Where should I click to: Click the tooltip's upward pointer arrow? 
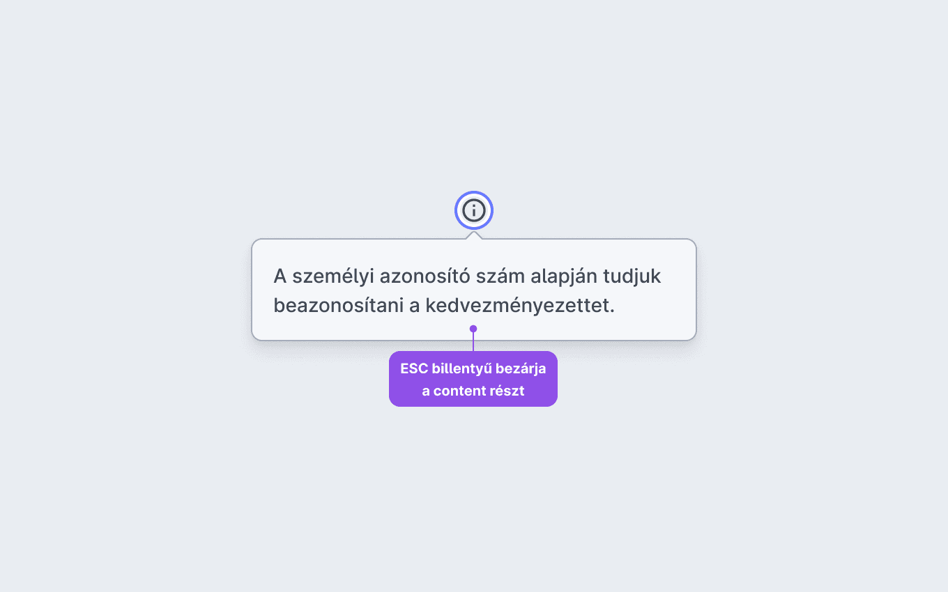click(474, 235)
